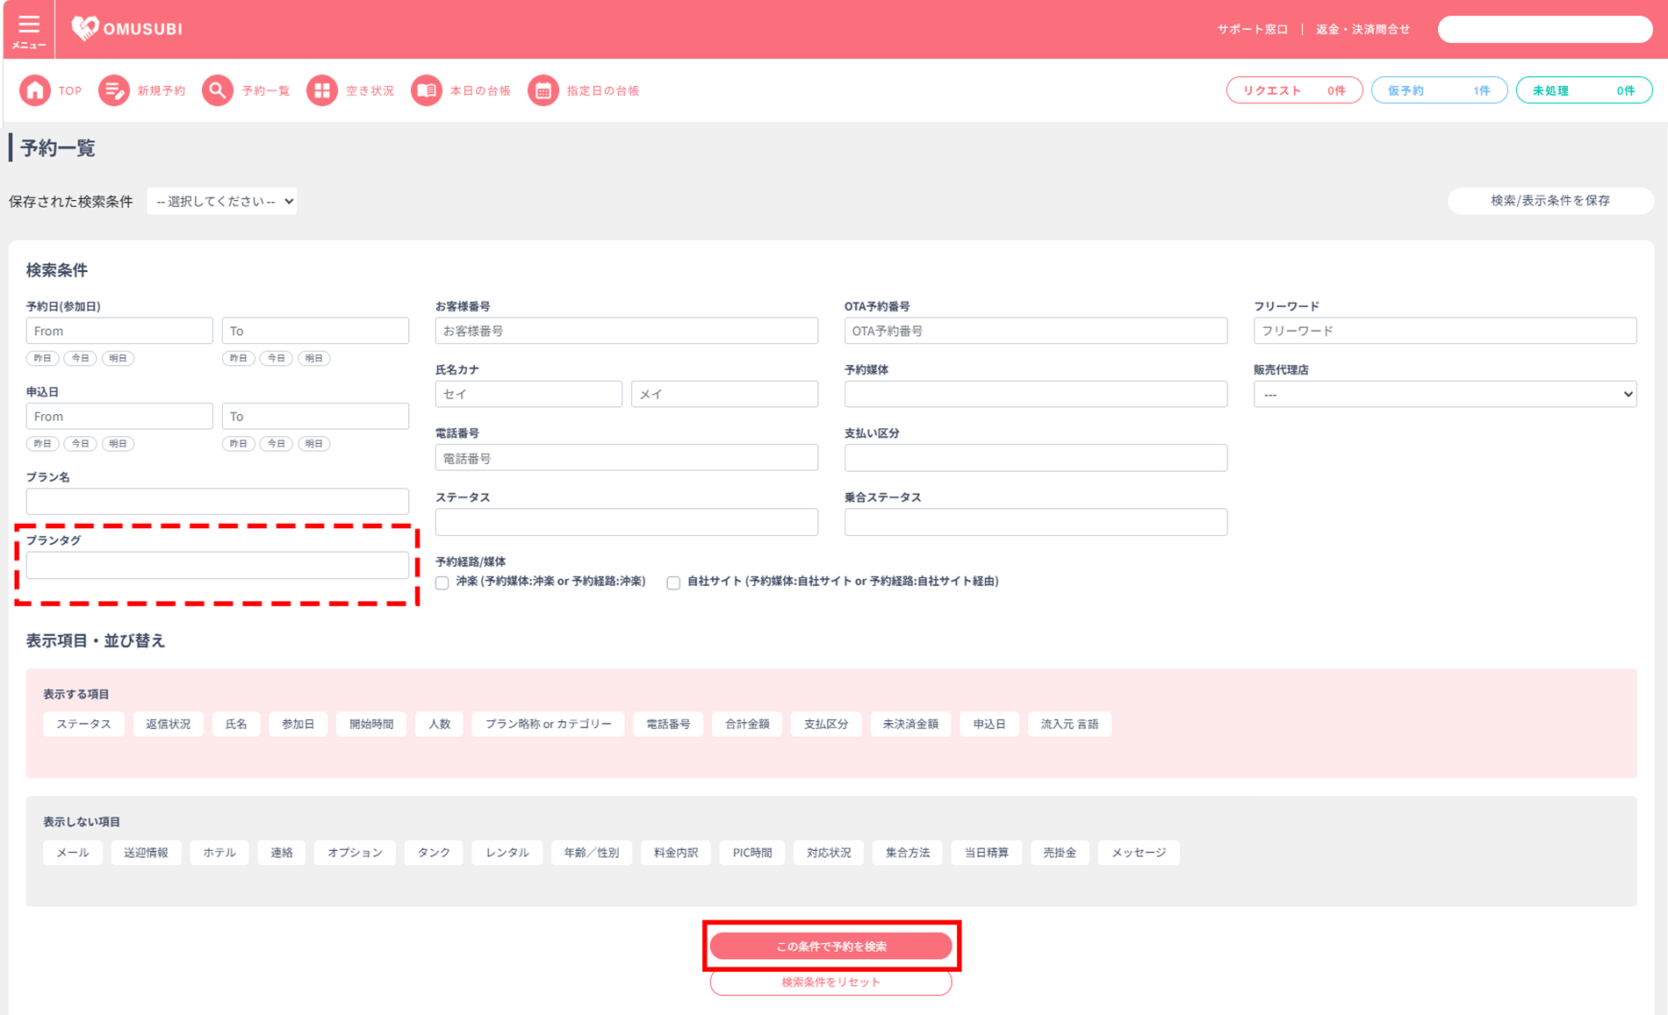Click the プラン名 field

tap(218, 501)
